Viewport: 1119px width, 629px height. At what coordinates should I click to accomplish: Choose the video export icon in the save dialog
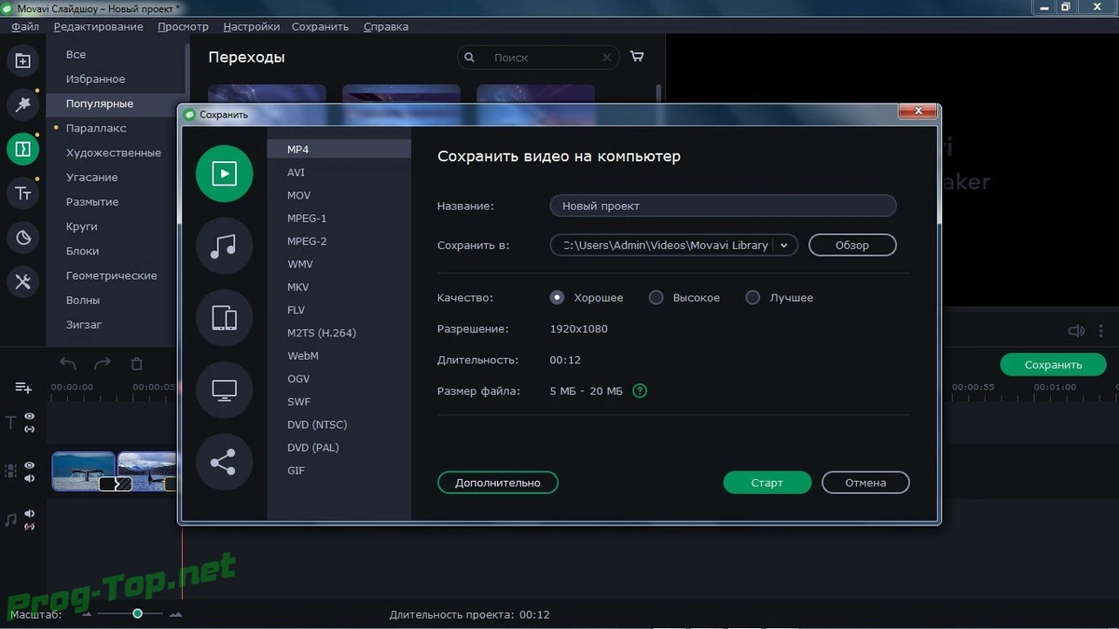[x=224, y=173]
